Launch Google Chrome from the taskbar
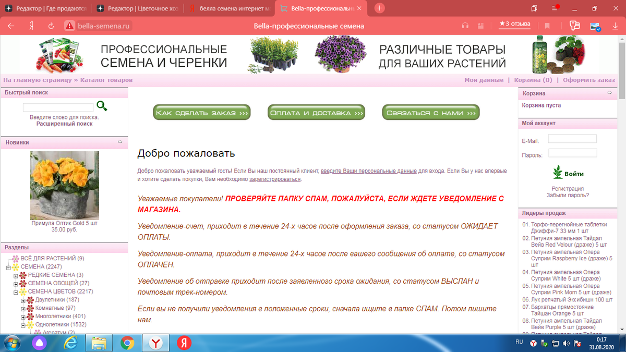Image resolution: width=626 pixels, height=352 pixels. point(127,343)
